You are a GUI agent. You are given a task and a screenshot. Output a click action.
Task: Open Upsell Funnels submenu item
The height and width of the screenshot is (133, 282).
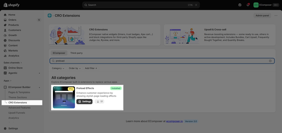tap(17, 113)
